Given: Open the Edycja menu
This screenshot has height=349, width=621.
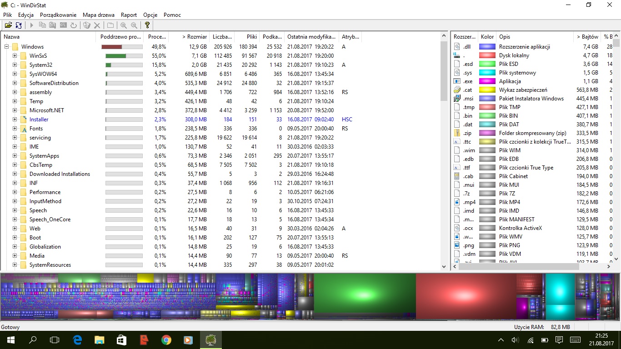Looking at the screenshot, I should pyautogui.click(x=26, y=15).
